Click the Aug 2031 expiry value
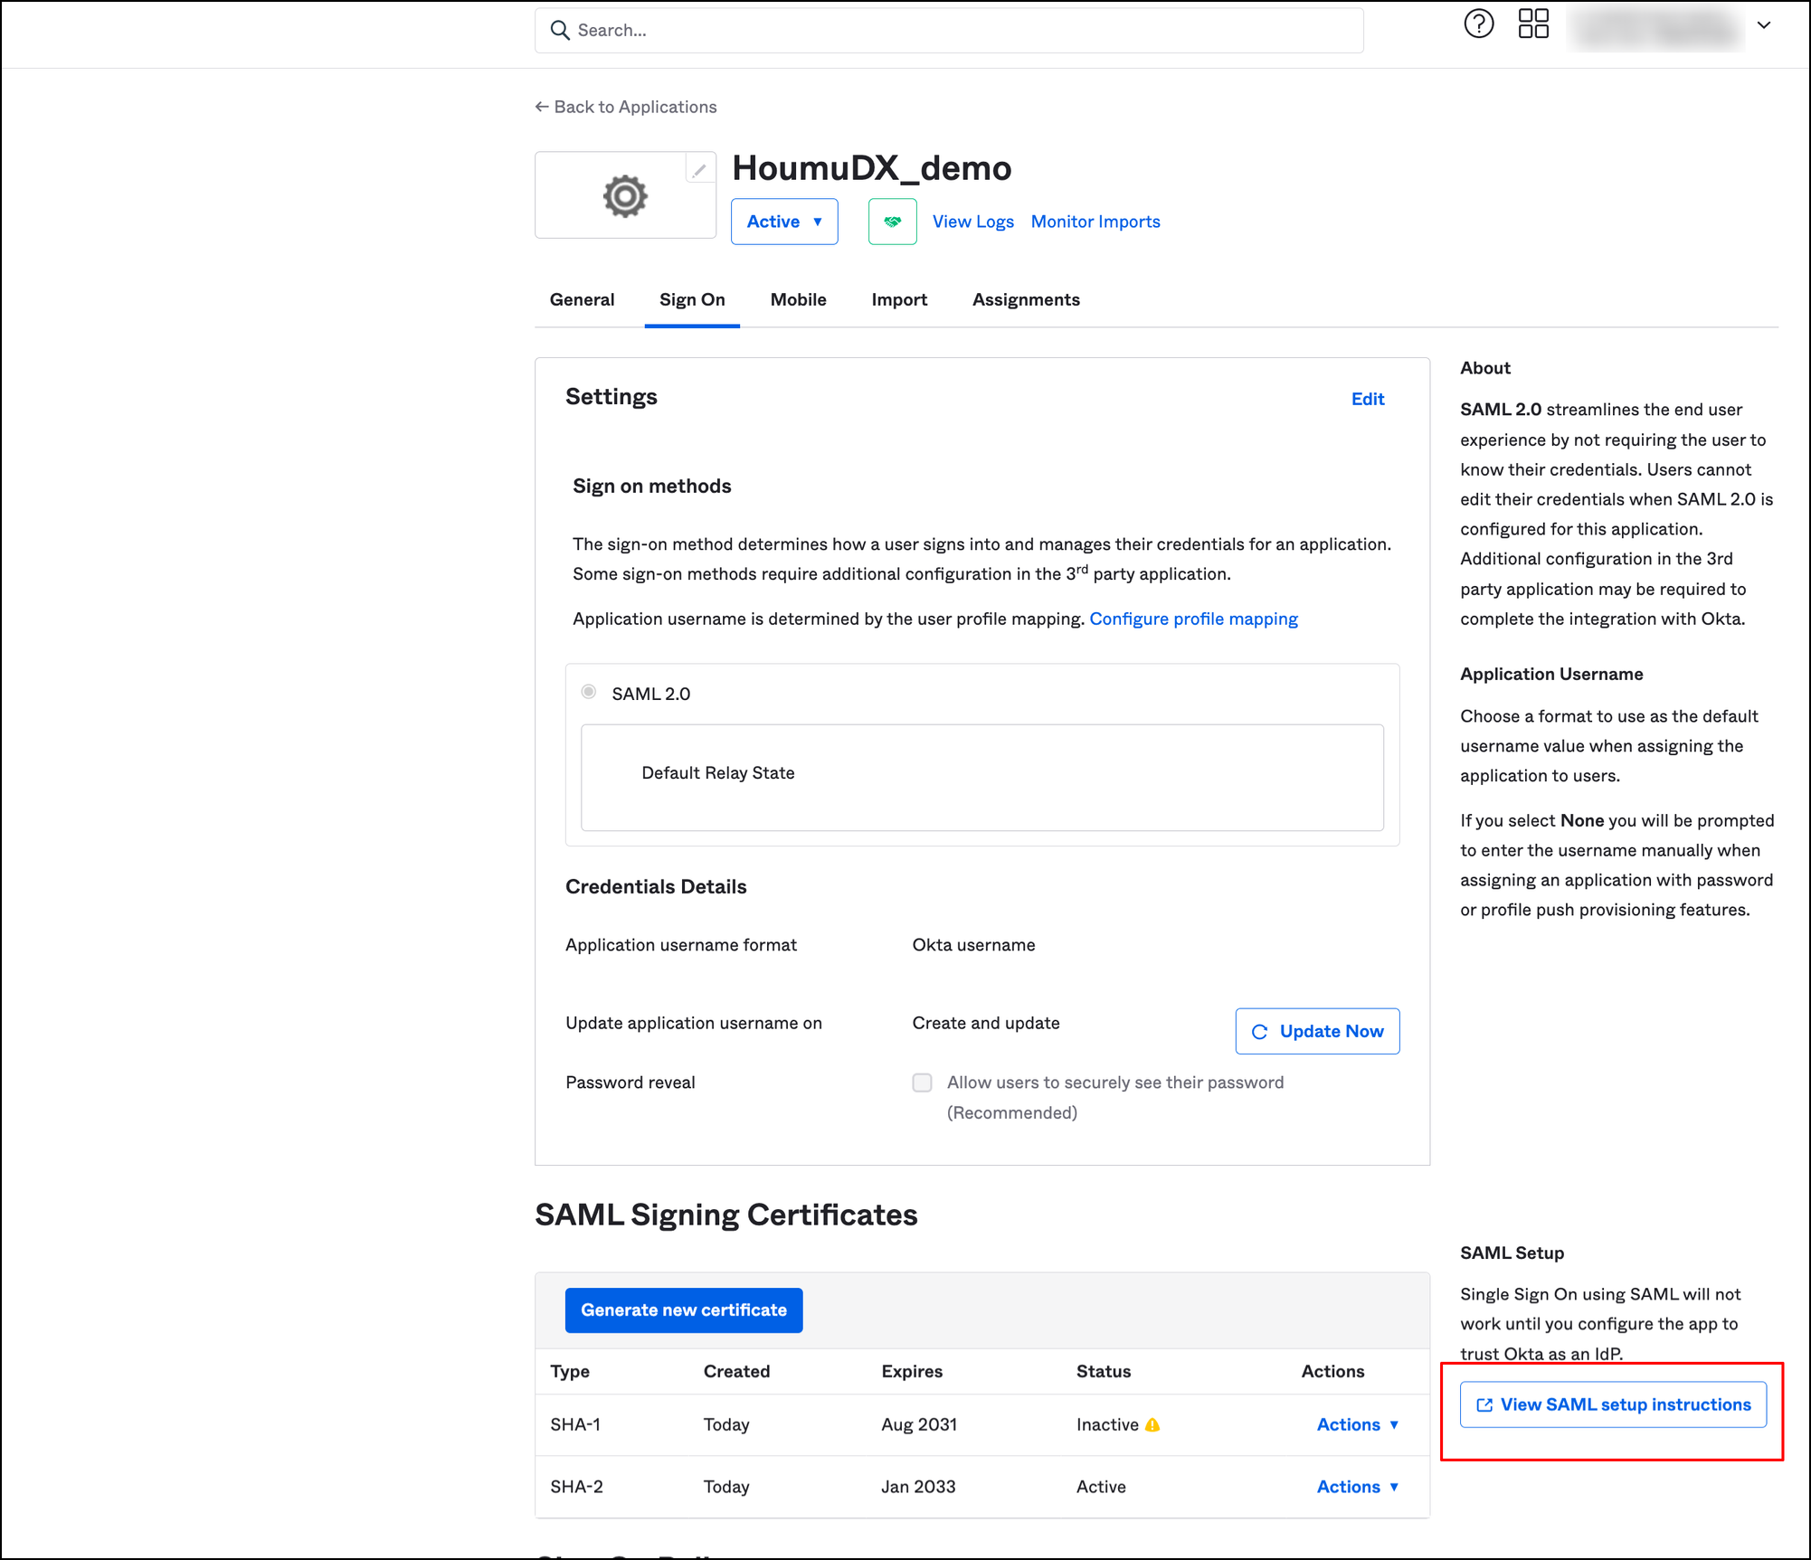 pos(919,1425)
